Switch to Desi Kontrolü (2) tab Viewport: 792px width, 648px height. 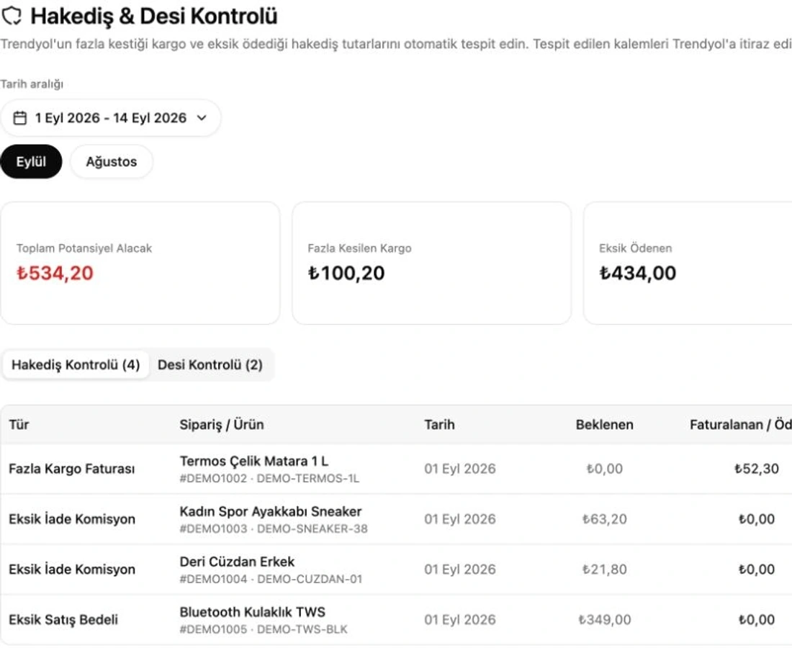pyautogui.click(x=210, y=364)
